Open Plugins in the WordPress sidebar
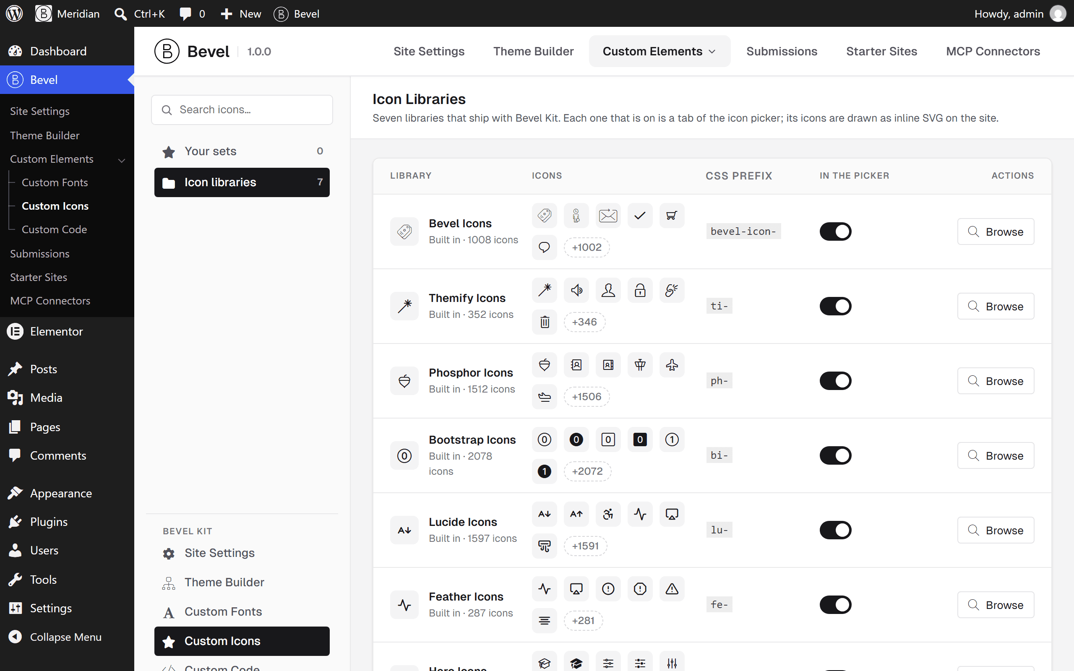This screenshot has height=671, width=1074. [49, 521]
